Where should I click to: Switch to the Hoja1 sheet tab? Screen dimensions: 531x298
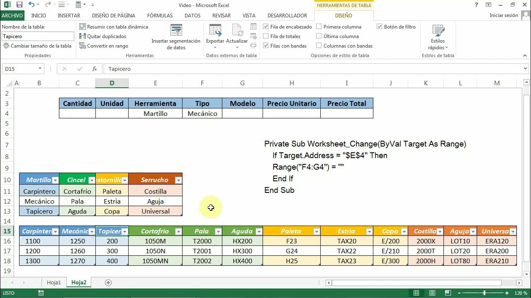pos(54,282)
